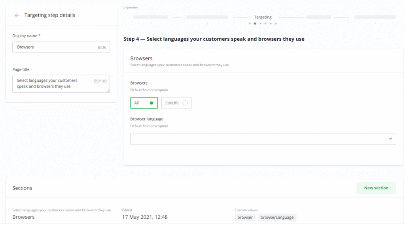This screenshot has width=405, height=227.
Task: Click the back arrow beside Targeting step details
Action: 17,15
